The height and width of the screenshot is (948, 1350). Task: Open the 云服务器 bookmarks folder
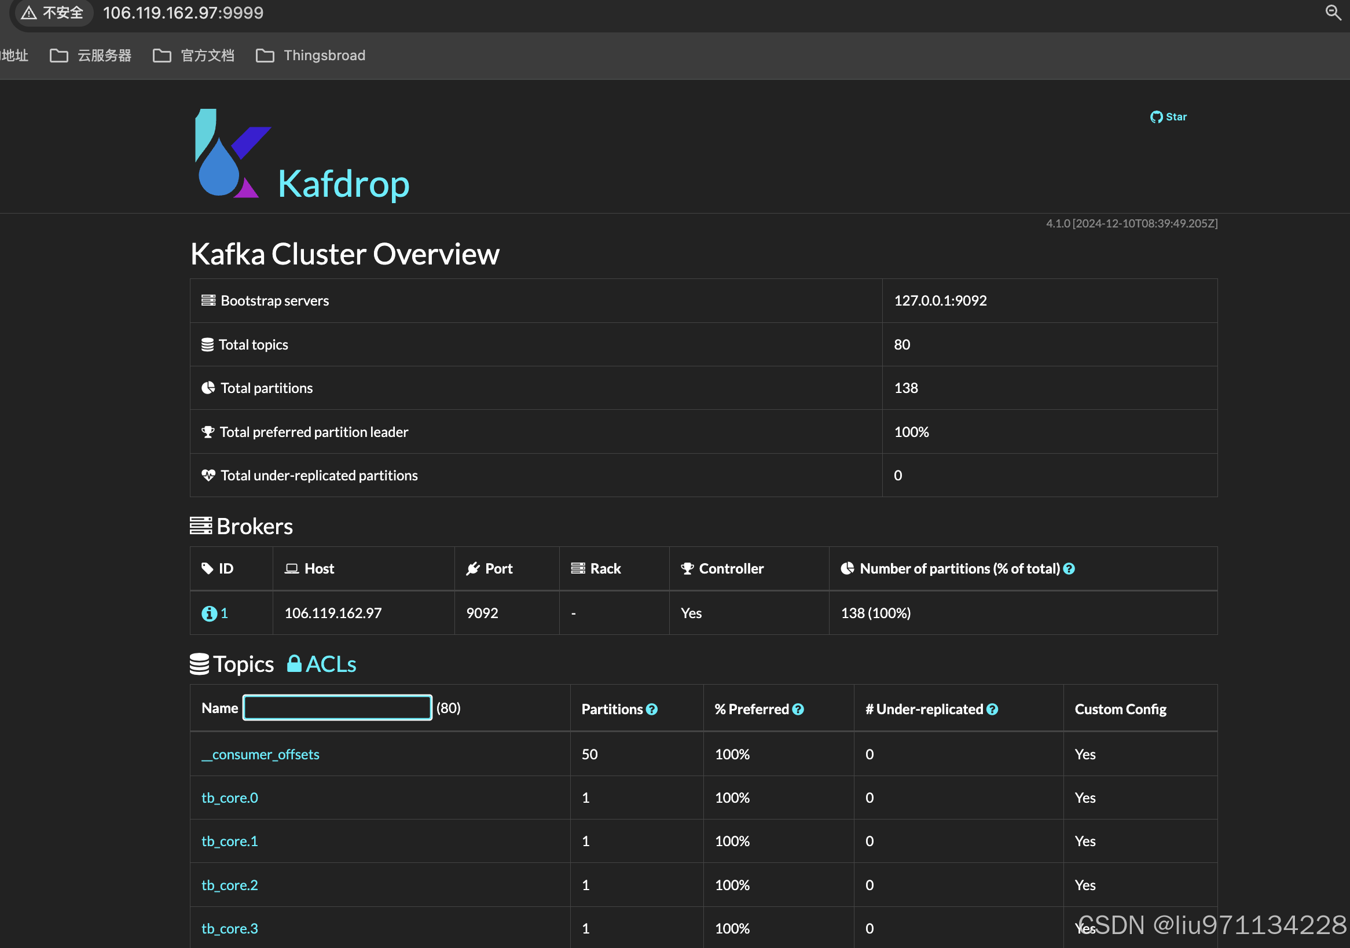[x=91, y=56]
